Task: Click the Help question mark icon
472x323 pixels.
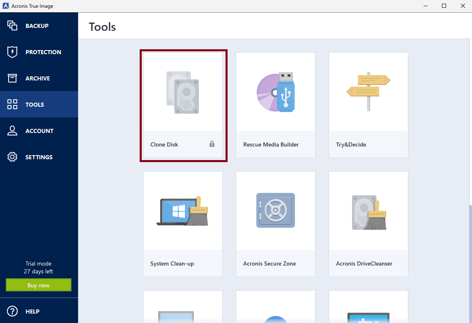Action: pyautogui.click(x=12, y=311)
